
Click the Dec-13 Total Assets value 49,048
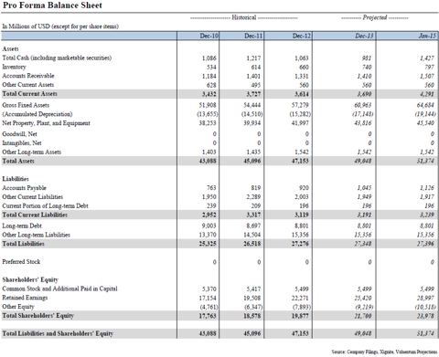point(363,162)
